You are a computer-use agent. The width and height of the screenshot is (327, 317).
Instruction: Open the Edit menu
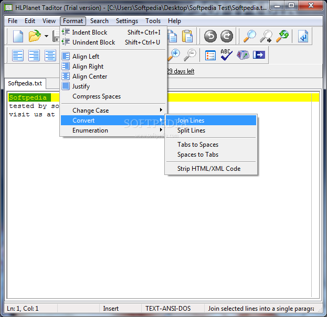pyautogui.click(x=30, y=21)
